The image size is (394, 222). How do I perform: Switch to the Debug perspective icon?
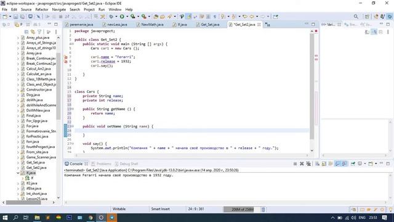tap(390, 17)
